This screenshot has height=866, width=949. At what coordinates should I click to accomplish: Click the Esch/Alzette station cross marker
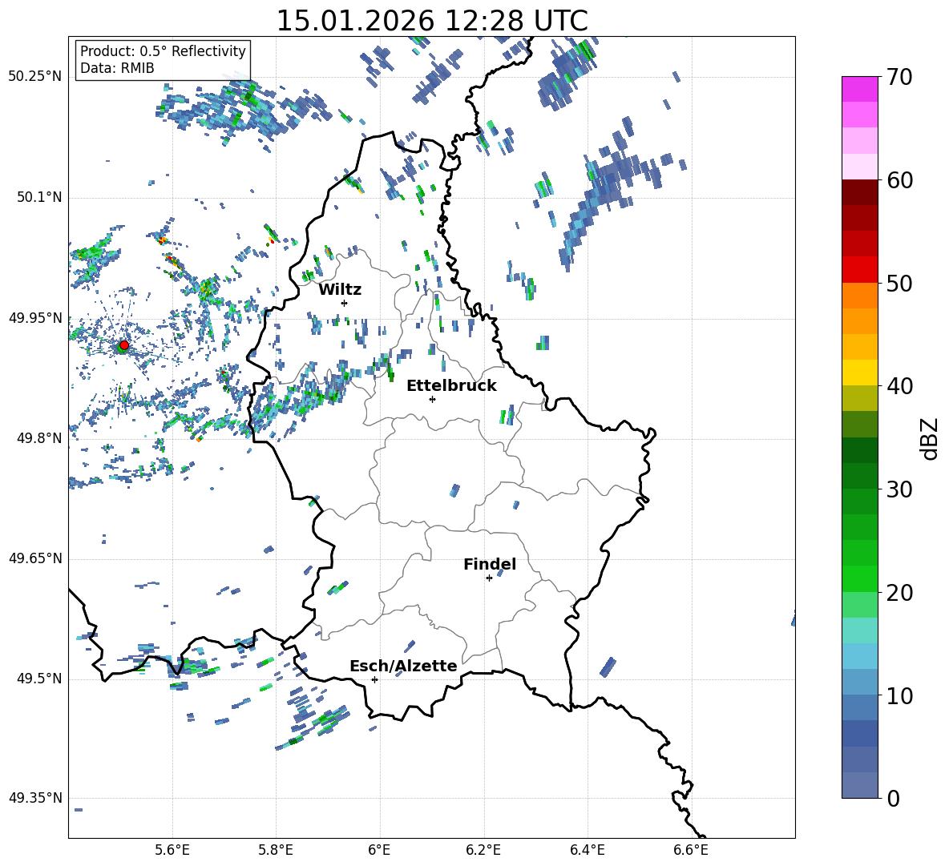point(374,679)
